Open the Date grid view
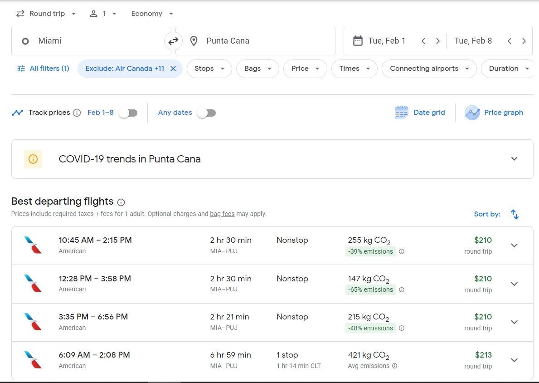Viewport: 539px width, 383px height. pyautogui.click(x=420, y=113)
